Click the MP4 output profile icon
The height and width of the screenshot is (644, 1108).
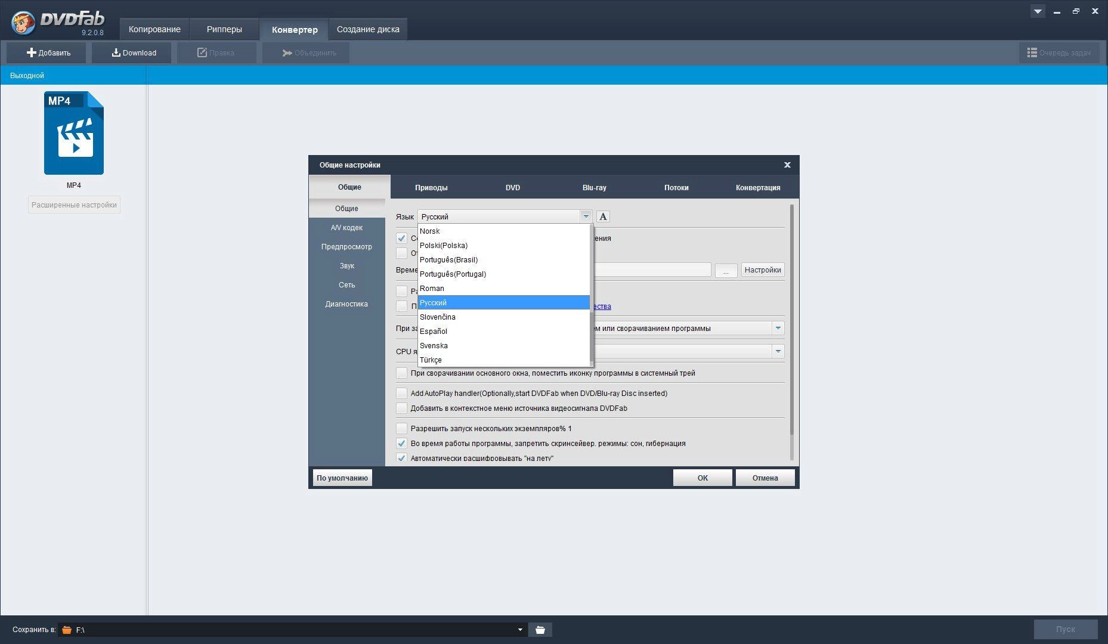tap(74, 133)
